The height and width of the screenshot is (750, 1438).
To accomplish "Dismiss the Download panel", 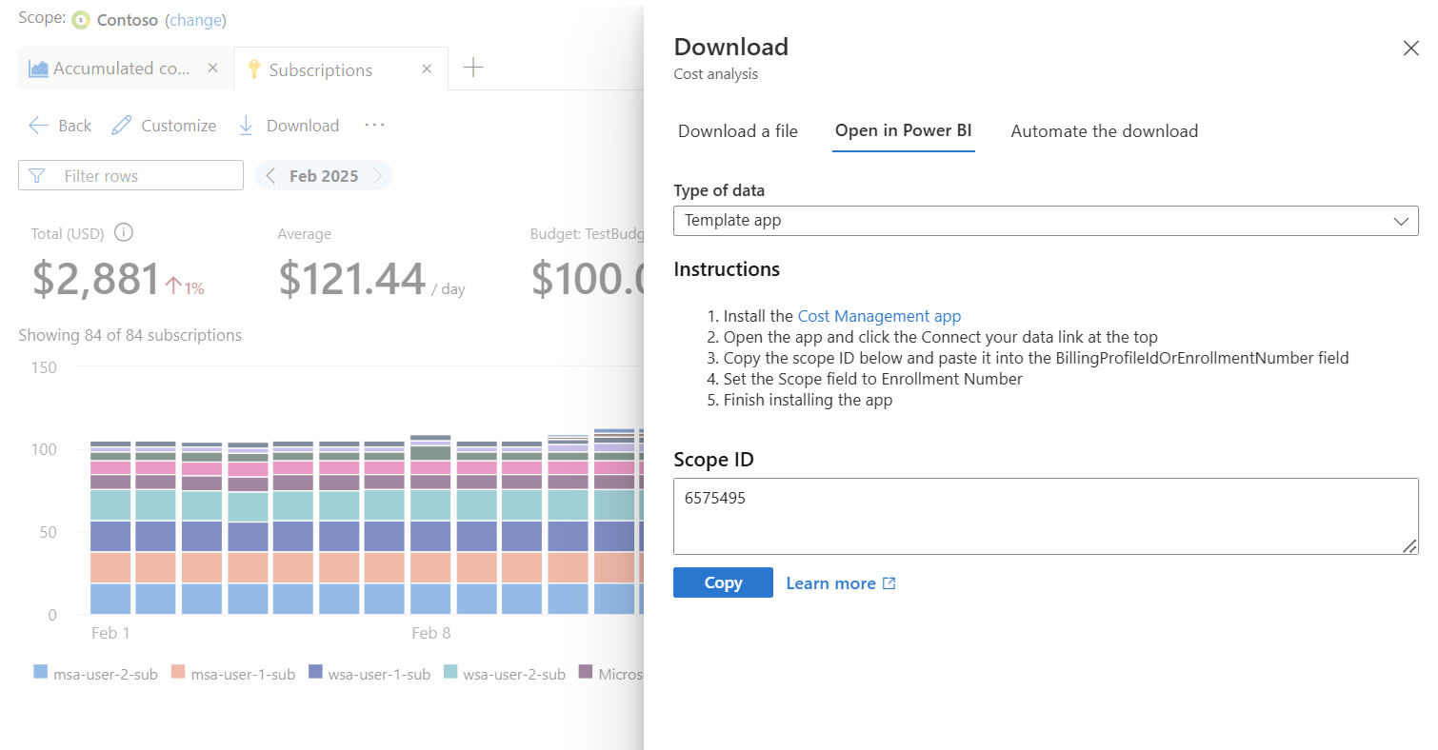I will point(1410,47).
